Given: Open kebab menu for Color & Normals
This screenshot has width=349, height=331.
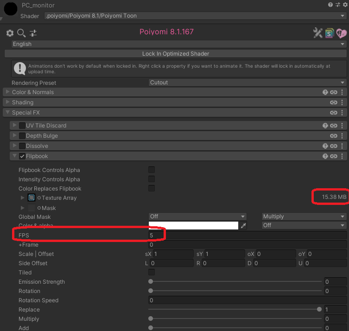Looking at the screenshot, I should (342, 92).
